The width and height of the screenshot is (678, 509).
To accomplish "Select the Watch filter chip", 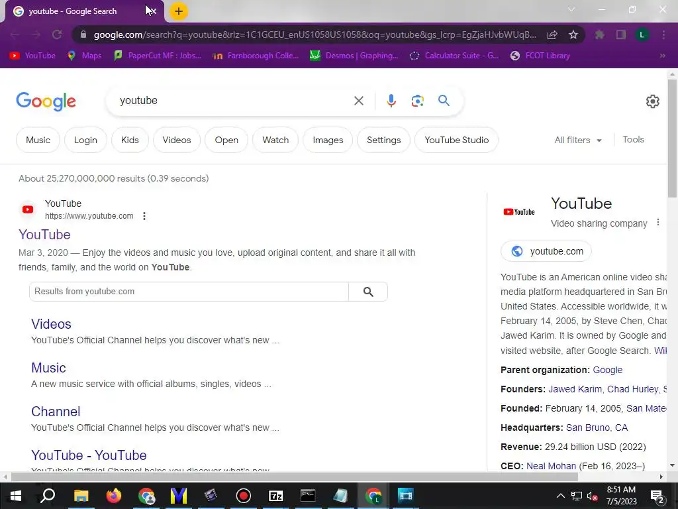I will [x=275, y=141].
